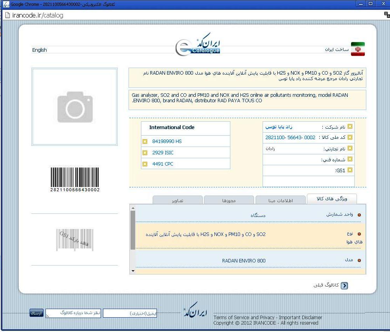Image resolution: width=390 pixels, height=332 pixels.
Task: Click the previous catalog arrow icon
Action: tap(345, 285)
